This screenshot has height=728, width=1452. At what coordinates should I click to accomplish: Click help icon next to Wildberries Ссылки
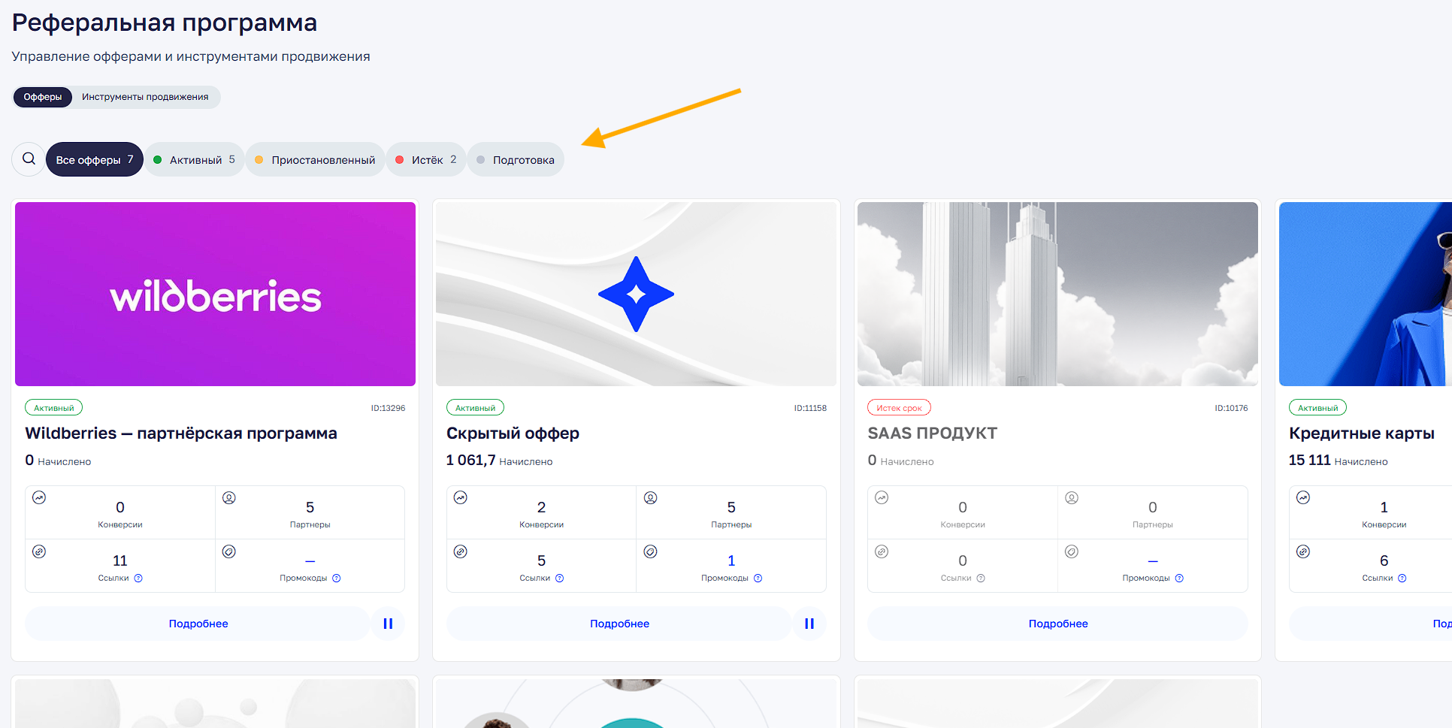pyautogui.click(x=138, y=578)
